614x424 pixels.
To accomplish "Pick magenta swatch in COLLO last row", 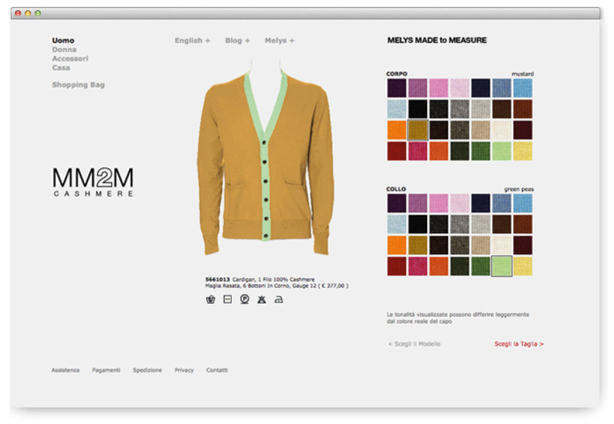I will coord(418,266).
